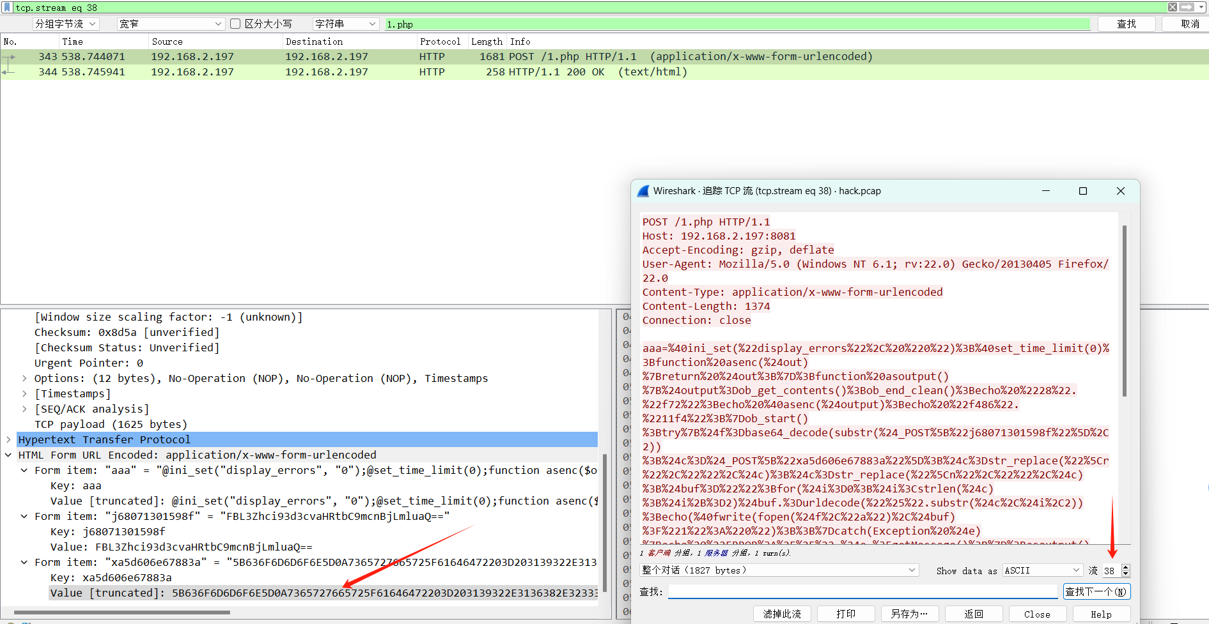This screenshot has width=1209, height=624.
Task: Click the packet details vertical scrollbar
Action: [x=605, y=524]
